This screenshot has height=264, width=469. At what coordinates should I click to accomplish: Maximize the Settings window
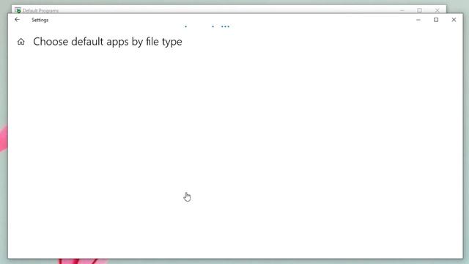point(436,20)
